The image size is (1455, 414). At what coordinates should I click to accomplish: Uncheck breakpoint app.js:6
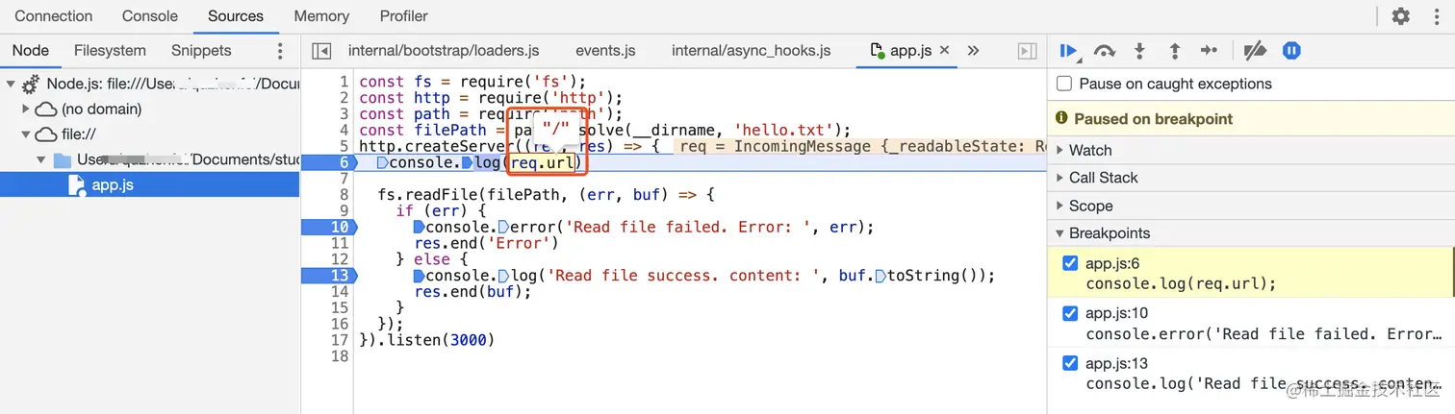point(1070,263)
